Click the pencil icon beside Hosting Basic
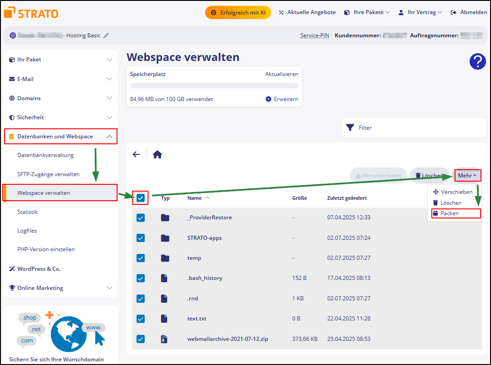This screenshot has width=491, height=365. click(x=106, y=35)
